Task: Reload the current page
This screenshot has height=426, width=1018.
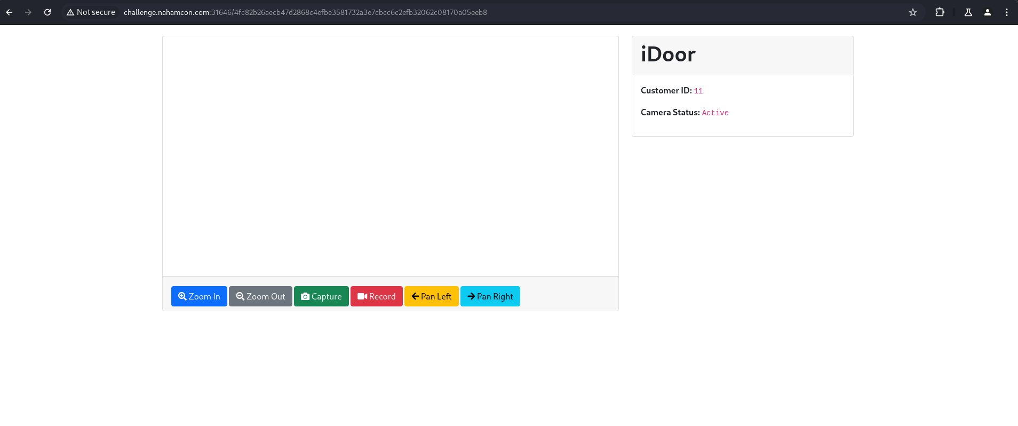Action: (47, 12)
